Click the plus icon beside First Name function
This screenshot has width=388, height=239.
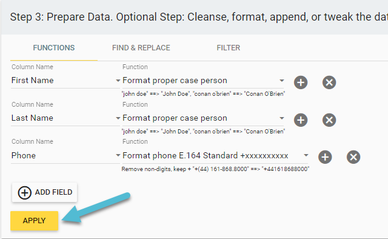coord(301,82)
